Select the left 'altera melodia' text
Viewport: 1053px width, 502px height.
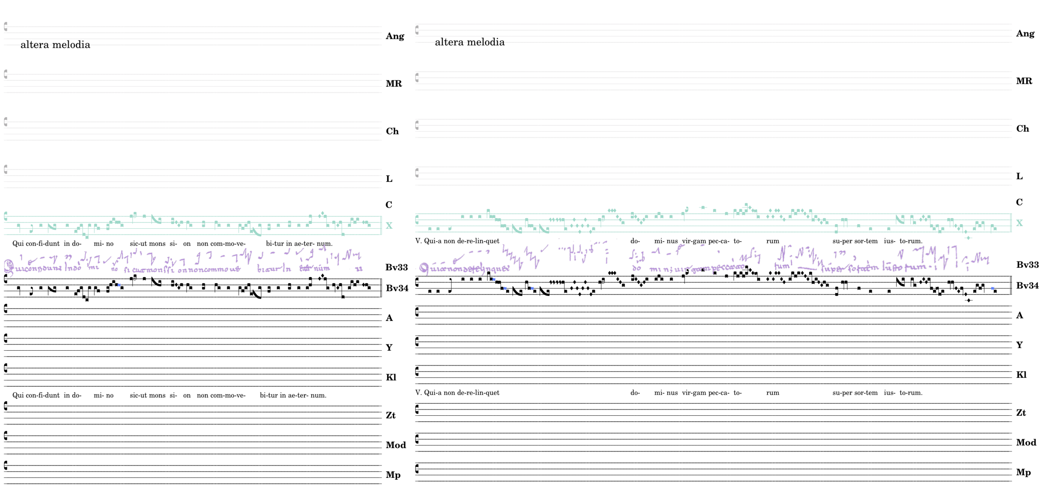(x=55, y=45)
